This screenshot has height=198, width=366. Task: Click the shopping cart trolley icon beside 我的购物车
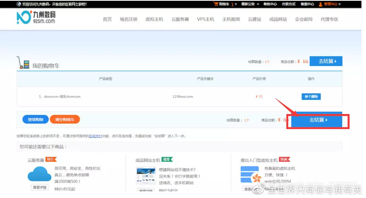pyautogui.click(x=23, y=63)
